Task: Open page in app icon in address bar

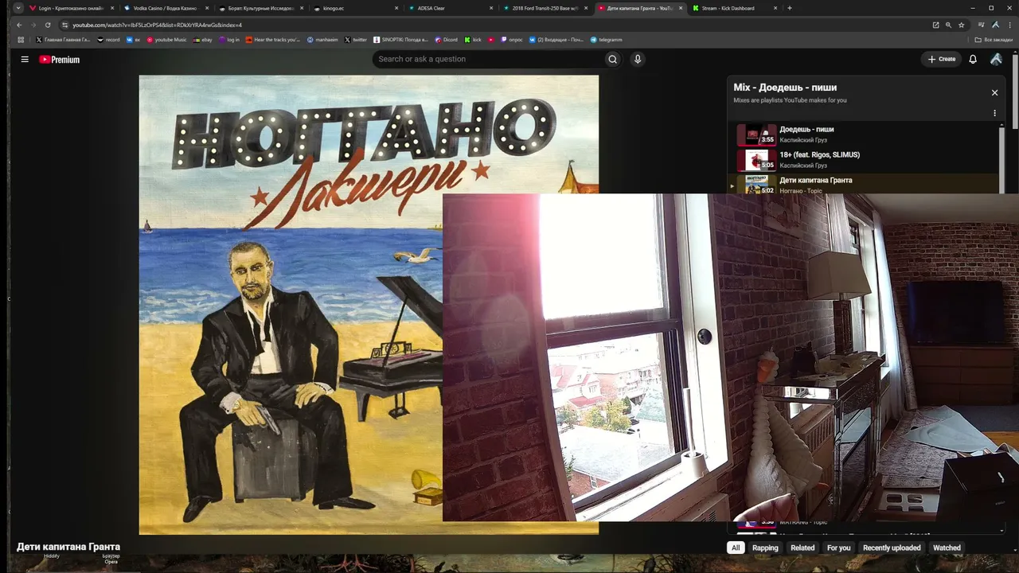Action: tap(935, 25)
